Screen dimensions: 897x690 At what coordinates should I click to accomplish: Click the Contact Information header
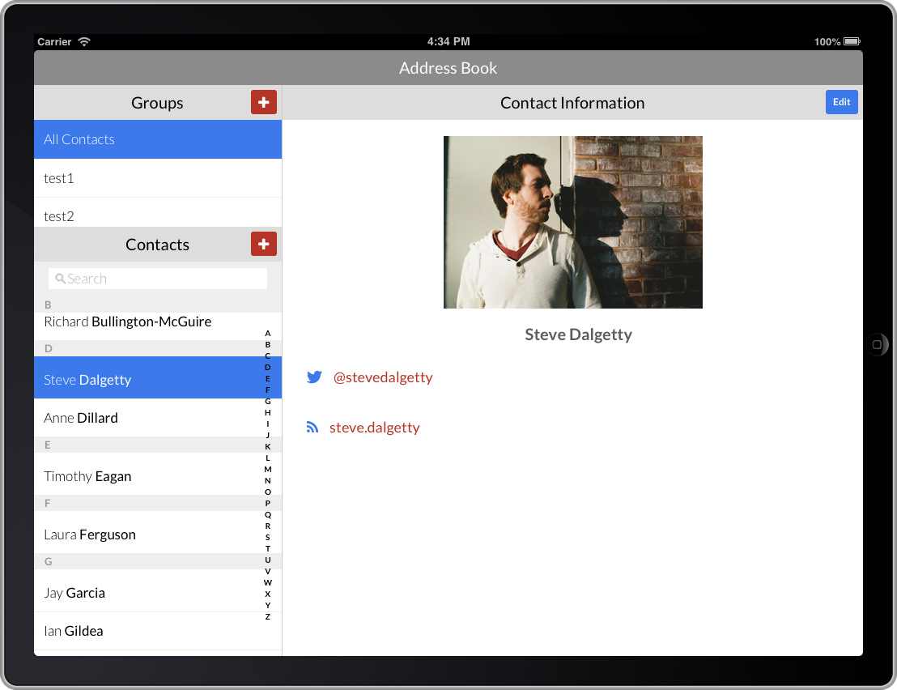coord(572,102)
